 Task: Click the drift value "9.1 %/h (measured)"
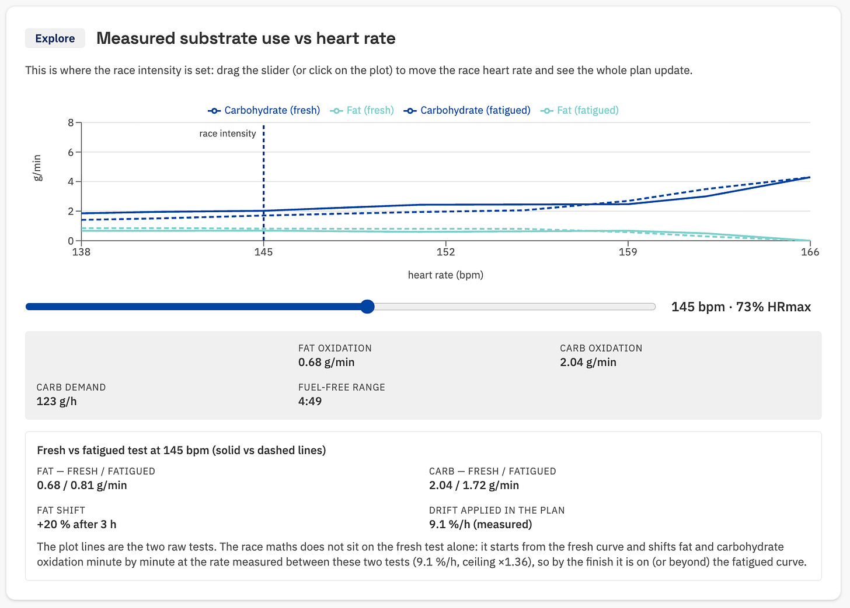(x=480, y=524)
